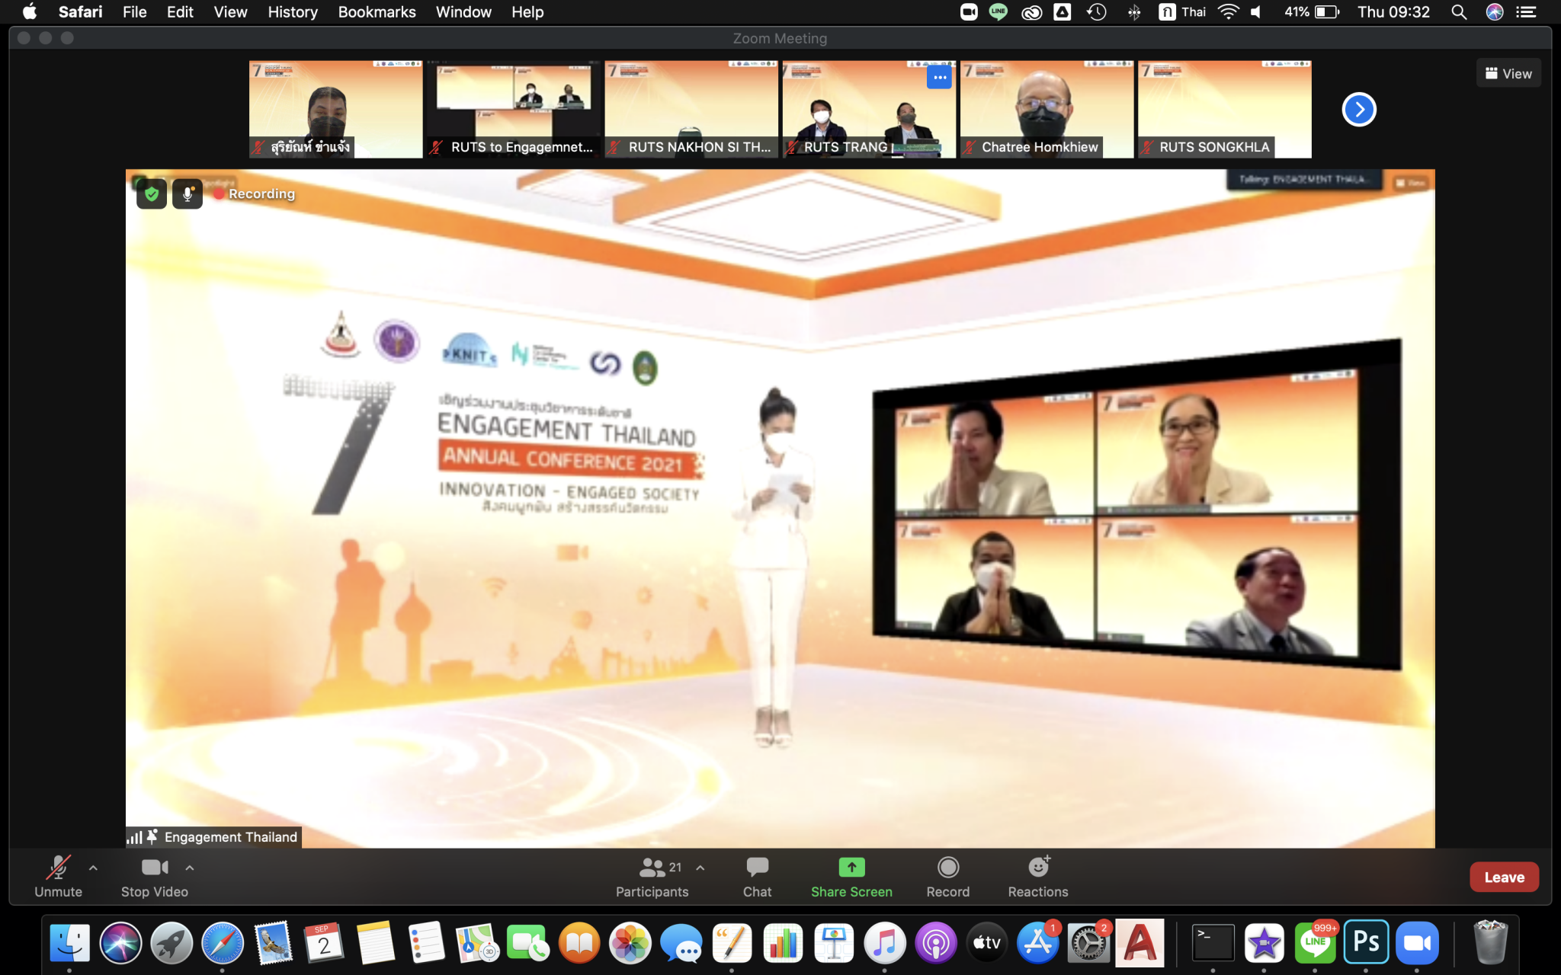Open the clock showing Thu 09:32

coord(1393,12)
